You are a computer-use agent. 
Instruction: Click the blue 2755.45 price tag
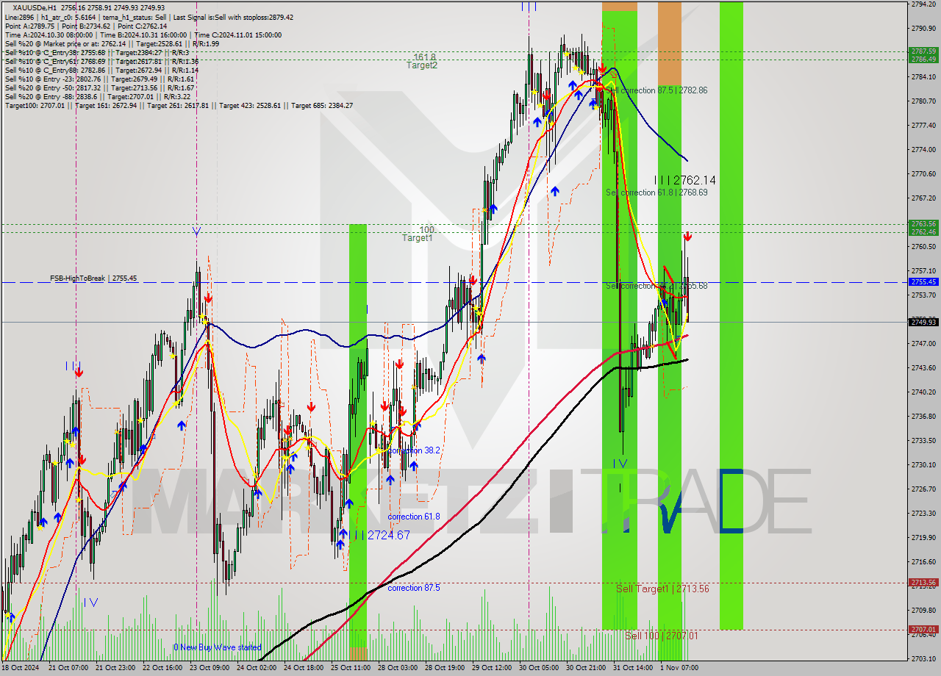point(923,281)
